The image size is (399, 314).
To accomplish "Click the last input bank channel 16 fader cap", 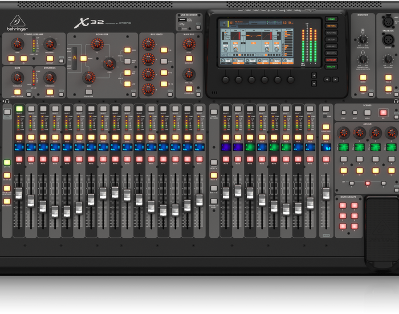I will [x=199, y=200].
